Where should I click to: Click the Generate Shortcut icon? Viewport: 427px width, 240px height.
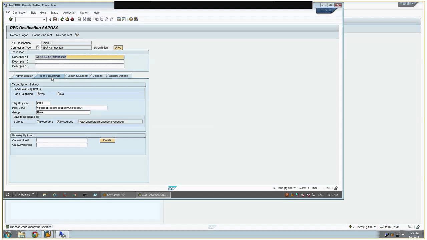123,19
